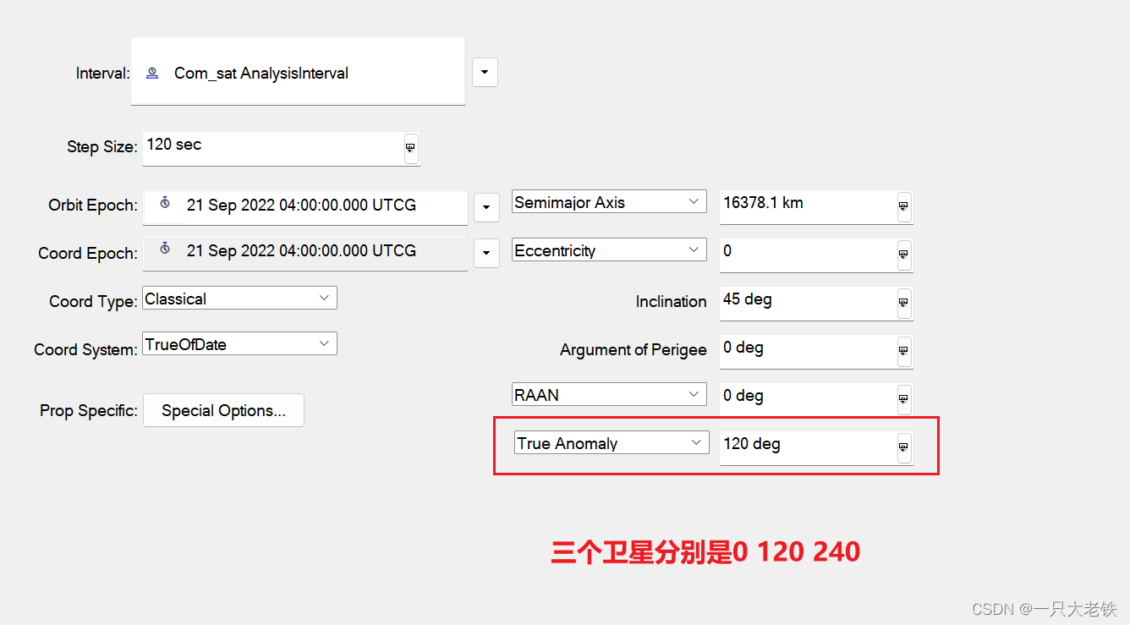Open unit selector icon for True Anomaly value
1130x625 pixels.
pyautogui.click(x=904, y=447)
